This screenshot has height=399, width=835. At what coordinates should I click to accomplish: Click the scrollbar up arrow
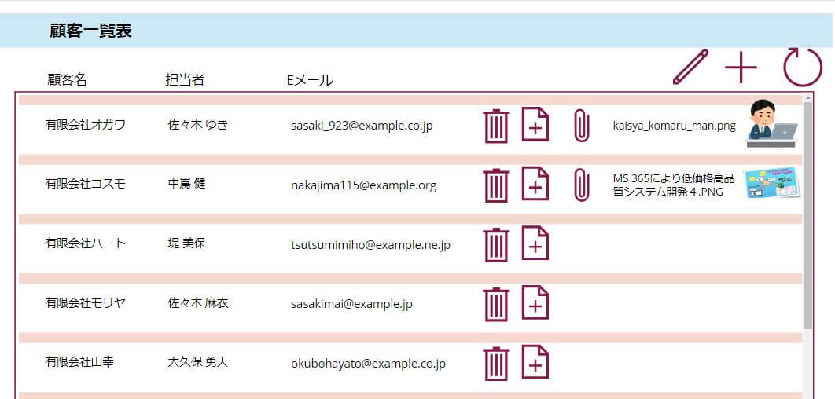pyautogui.click(x=807, y=98)
